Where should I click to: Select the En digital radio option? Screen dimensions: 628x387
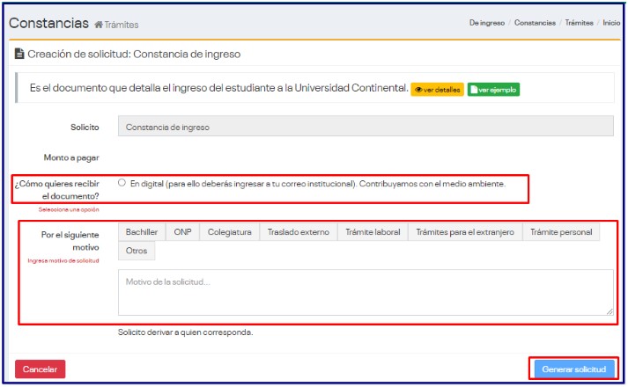122,184
